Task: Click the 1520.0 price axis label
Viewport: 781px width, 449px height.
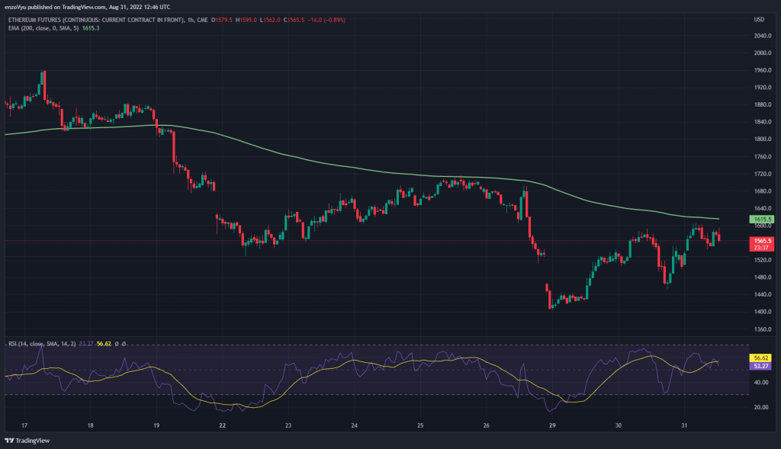Action: (x=763, y=261)
